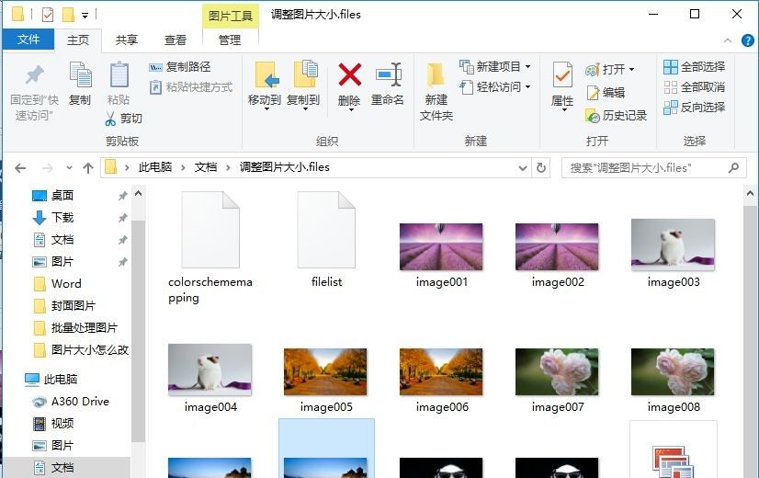Click the navigation pane scroll up arrow
Viewport: 759px width, 478px height.
tap(138, 194)
